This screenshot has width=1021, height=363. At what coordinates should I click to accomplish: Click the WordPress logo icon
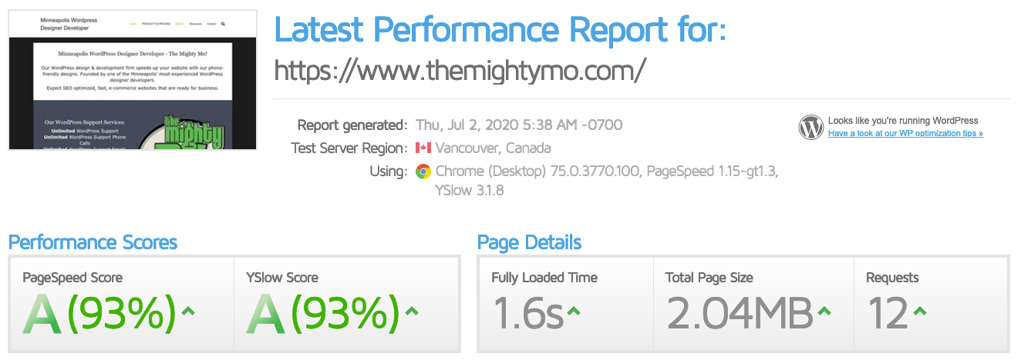[811, 127]
